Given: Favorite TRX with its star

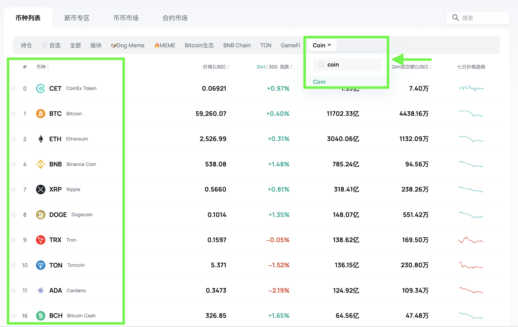Looking at the screenshot, I should tap(13, 240).
